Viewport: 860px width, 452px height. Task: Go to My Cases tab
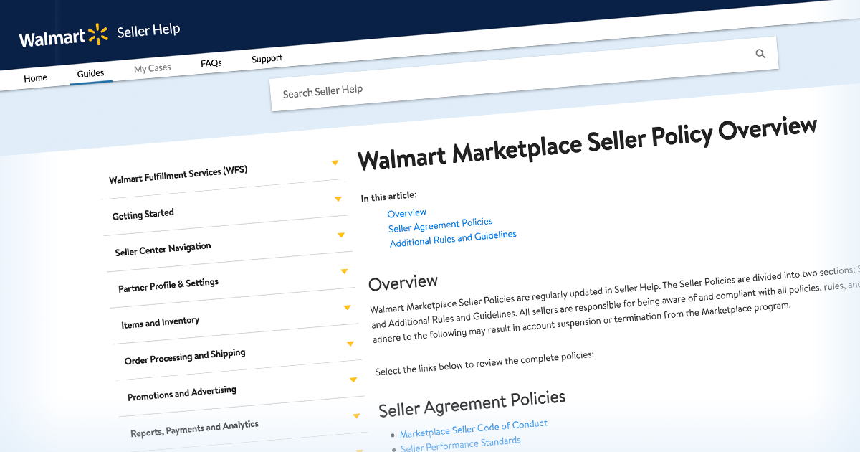pyautogui.click(x=153, y=68)
